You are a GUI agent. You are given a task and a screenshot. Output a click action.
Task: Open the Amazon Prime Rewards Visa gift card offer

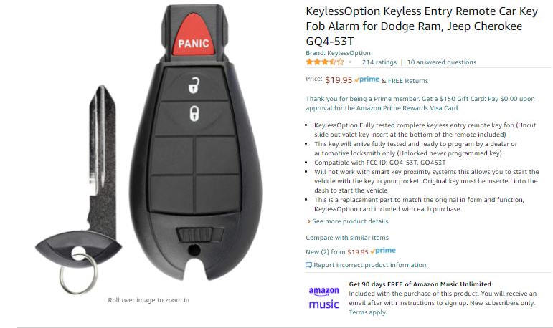[420, 103]
